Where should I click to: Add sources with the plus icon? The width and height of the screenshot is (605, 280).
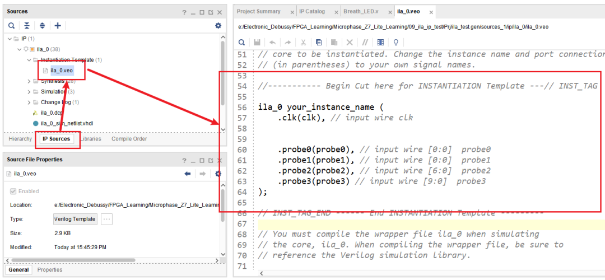coord(58,26)
